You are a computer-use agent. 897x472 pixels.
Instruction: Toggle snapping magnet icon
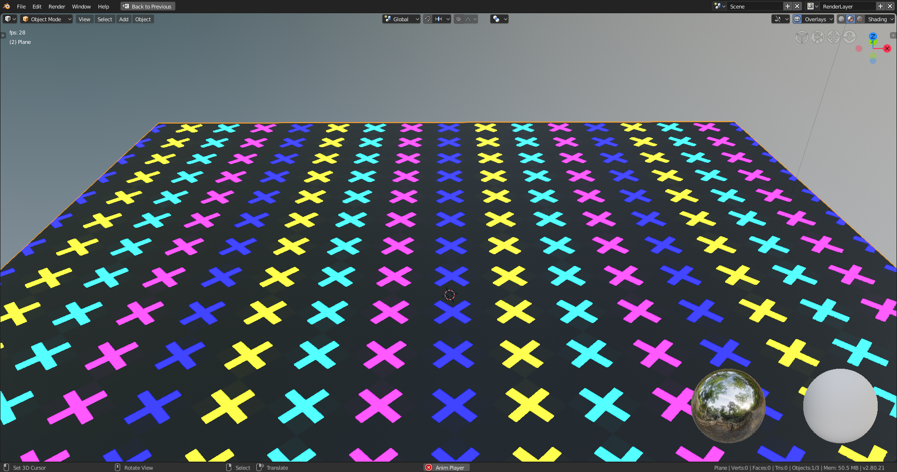coord(428,19)
